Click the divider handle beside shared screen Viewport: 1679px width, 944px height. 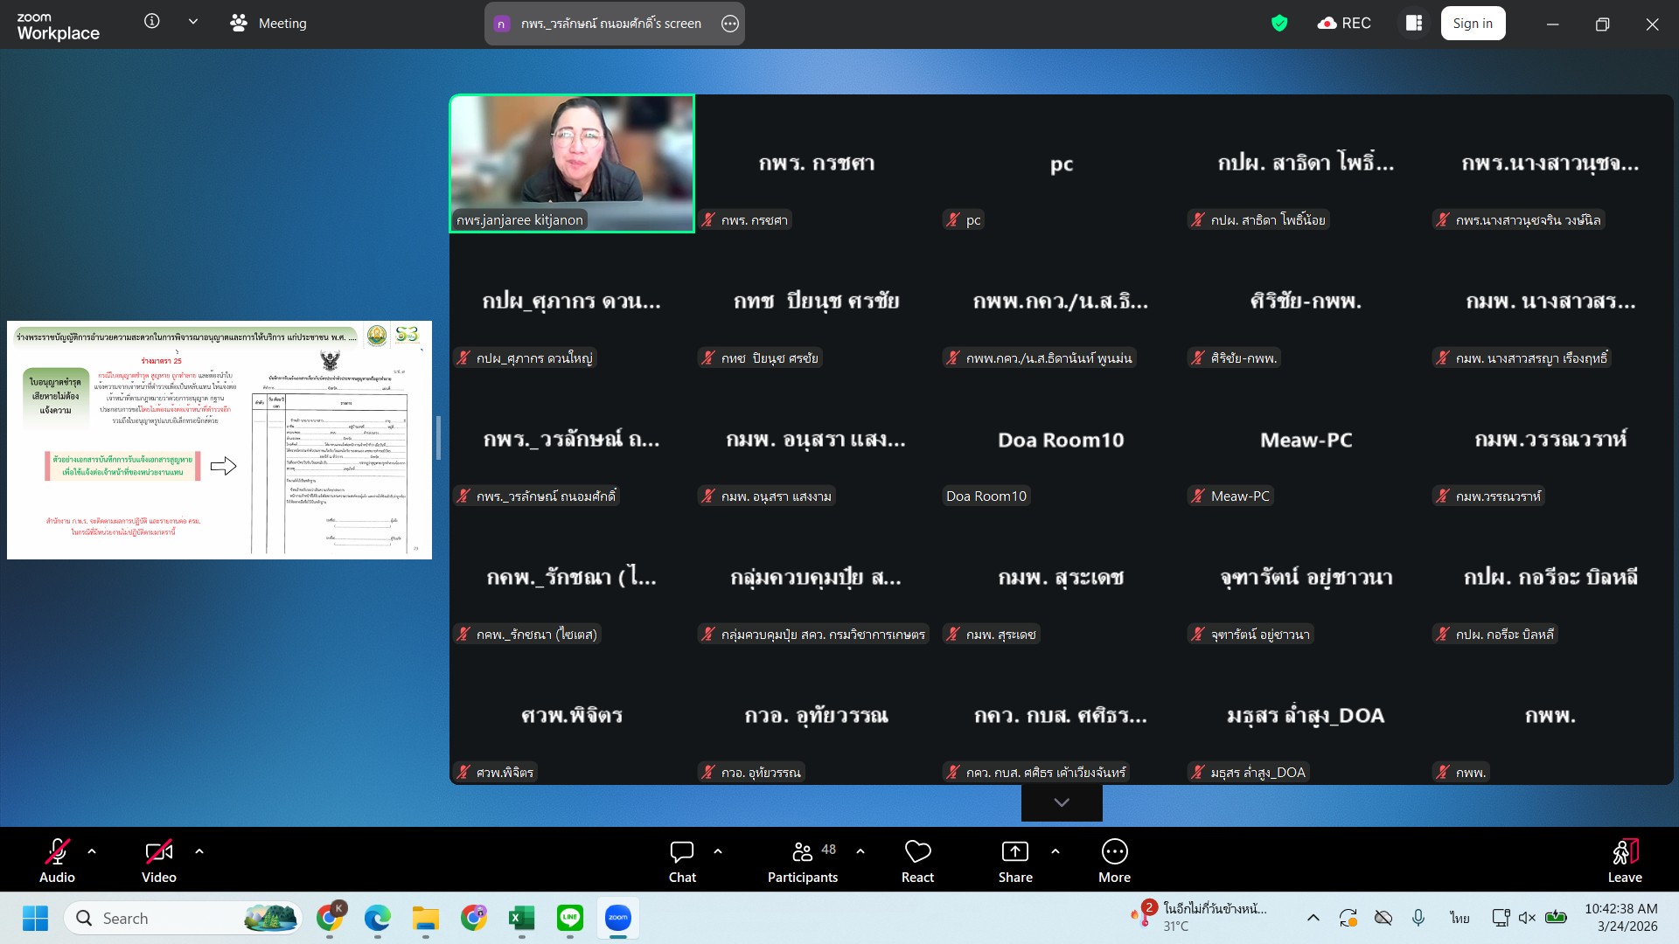coord(438,438)
